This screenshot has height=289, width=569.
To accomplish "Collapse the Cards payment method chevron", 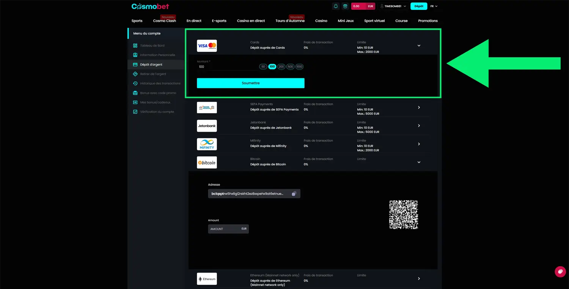I will pos(419,46).
